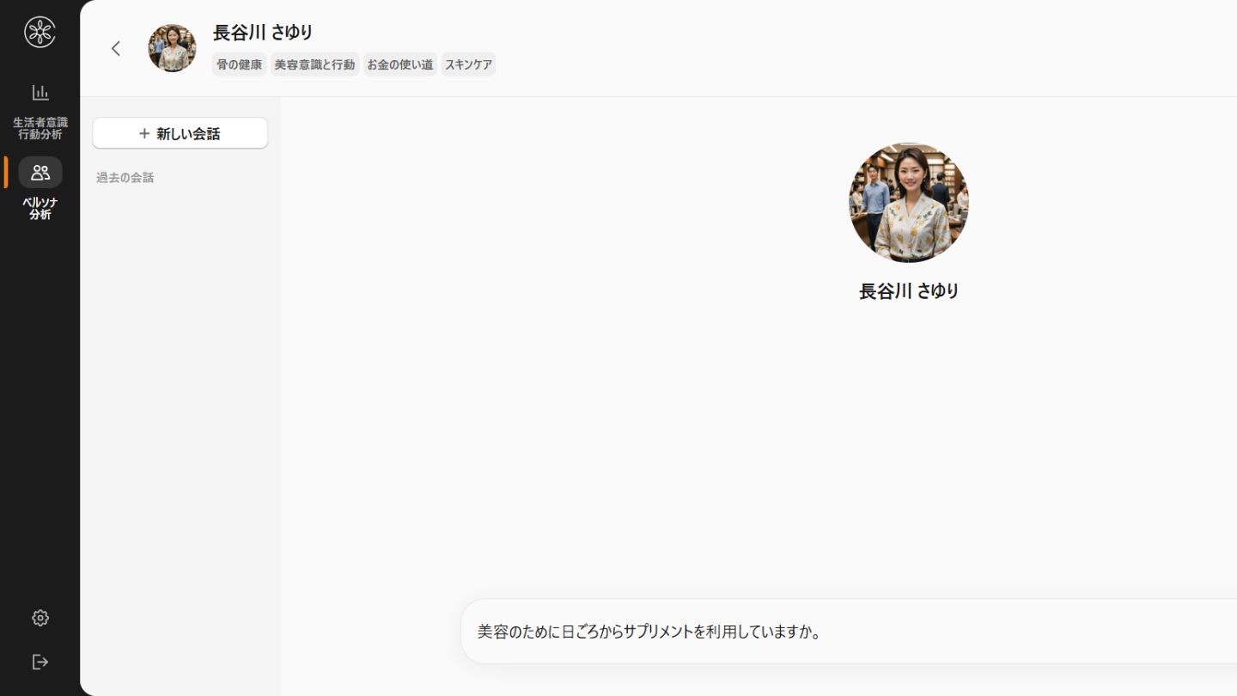Click the スキンケア tag
This screenshot has width=1237, height=696.
click(468, 64)
